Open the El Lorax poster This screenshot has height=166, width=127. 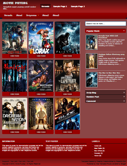pyautogui.click(x=41, y=38)
